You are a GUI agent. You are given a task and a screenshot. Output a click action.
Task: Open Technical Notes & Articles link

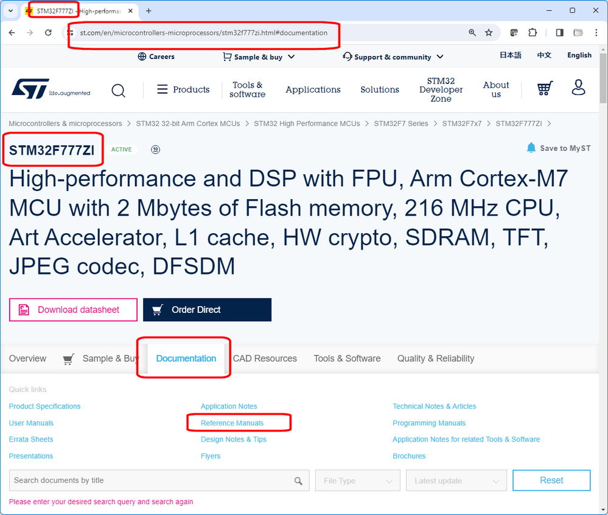pyautogui.click(x=435, y=407)
